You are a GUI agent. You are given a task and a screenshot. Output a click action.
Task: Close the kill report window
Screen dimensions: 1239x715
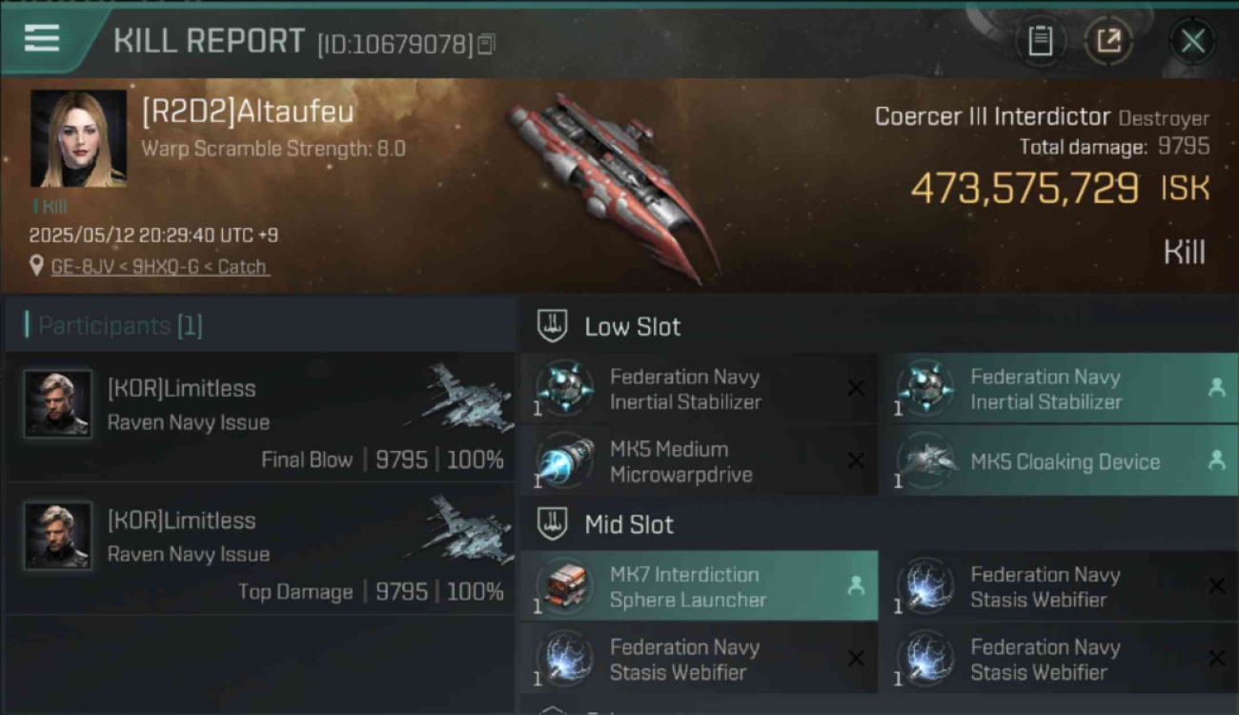tap(1192, 41)
